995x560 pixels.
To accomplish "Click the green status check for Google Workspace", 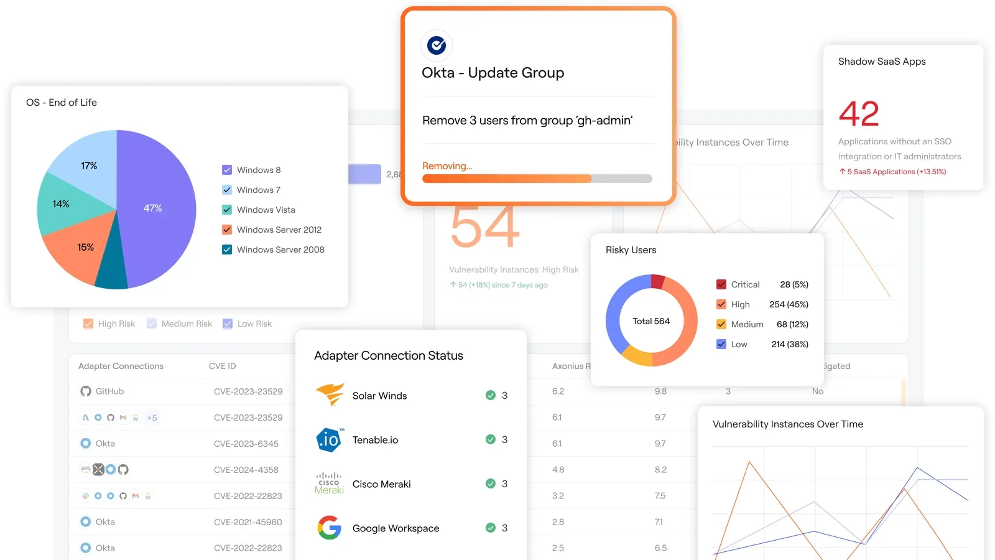I will pyautogui.click(x=491, y=528).
